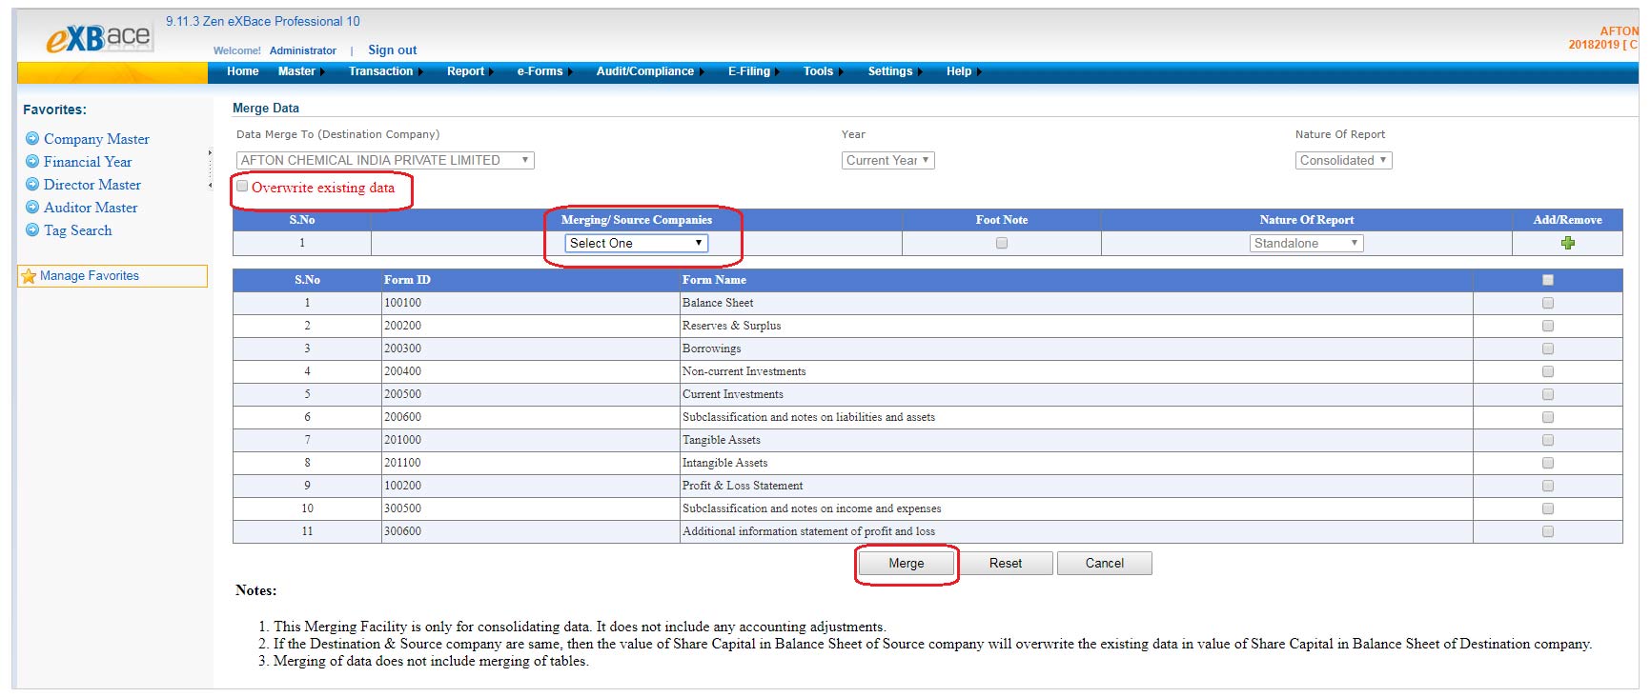
Task: Click the Director Master favorite icon
Action: click(x=32, y=185)
